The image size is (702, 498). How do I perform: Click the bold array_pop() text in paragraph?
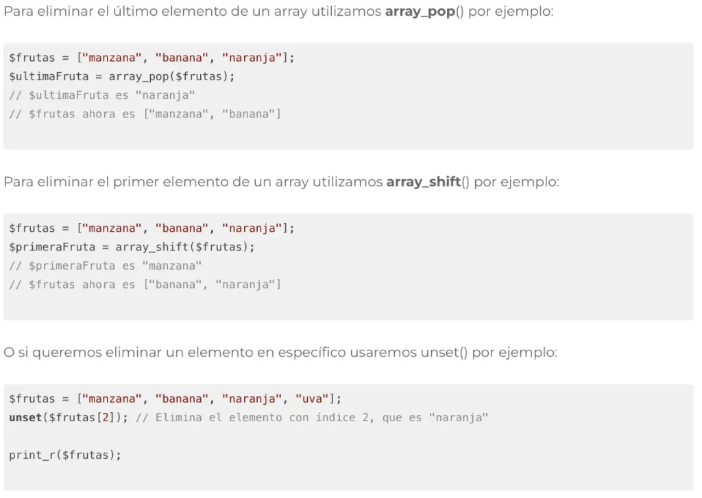424,11
